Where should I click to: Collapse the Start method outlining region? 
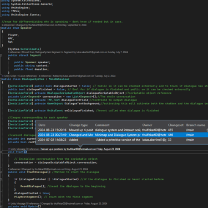click(1, 152)
